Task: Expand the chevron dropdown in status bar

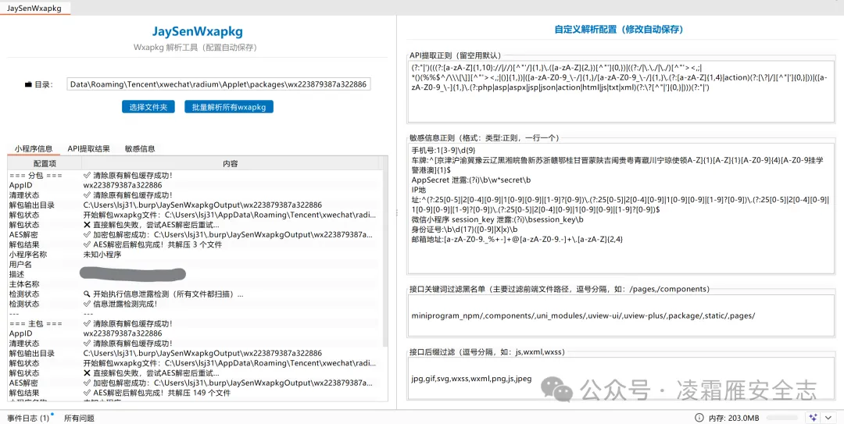Action: tap(828, 418)
